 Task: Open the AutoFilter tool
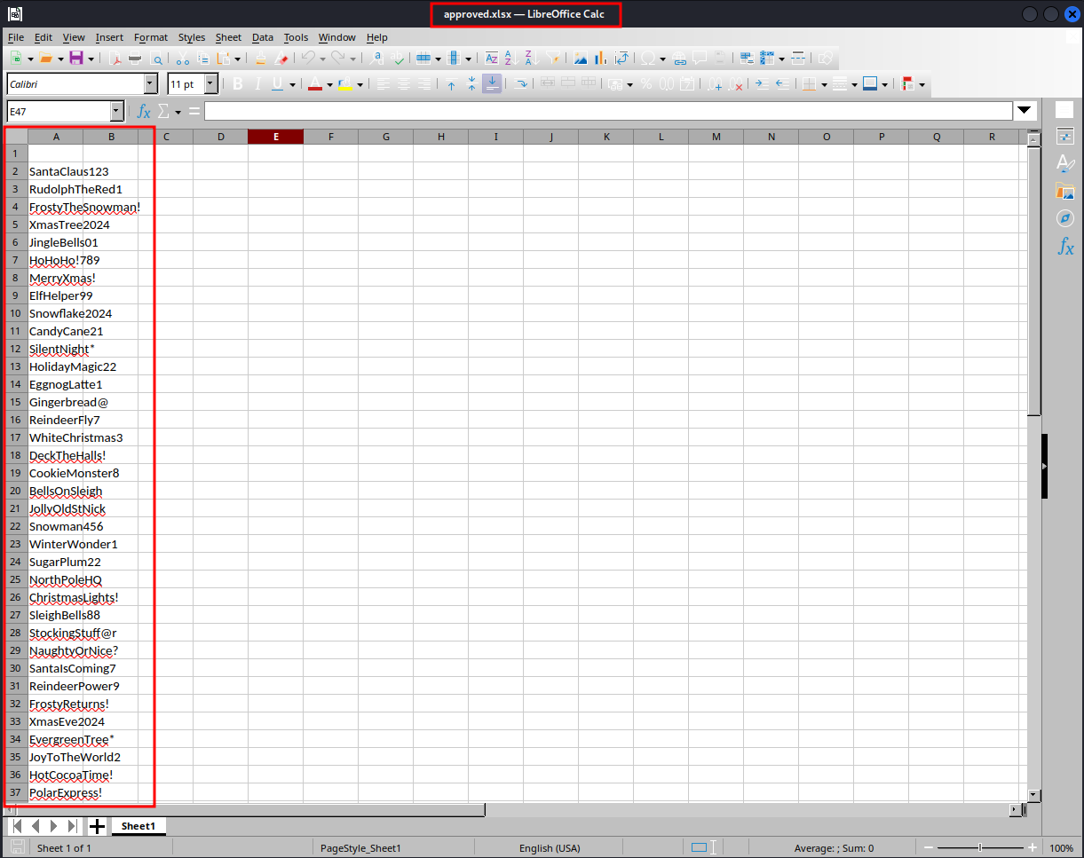tap(554, 59)
